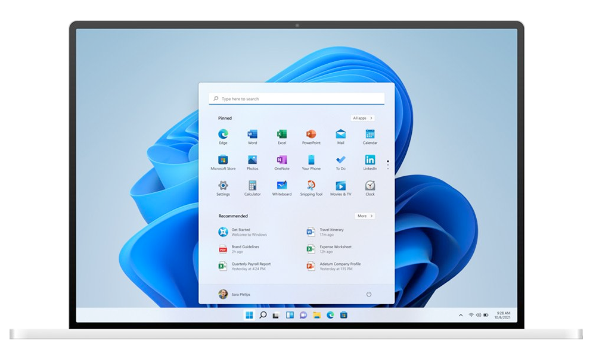Open the Calendar app
596x359 pixels.
pos(370,136)
